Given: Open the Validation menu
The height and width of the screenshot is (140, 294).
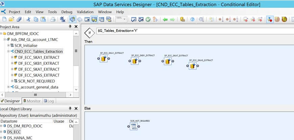Looking at the screenshot, I should point(85,12).
